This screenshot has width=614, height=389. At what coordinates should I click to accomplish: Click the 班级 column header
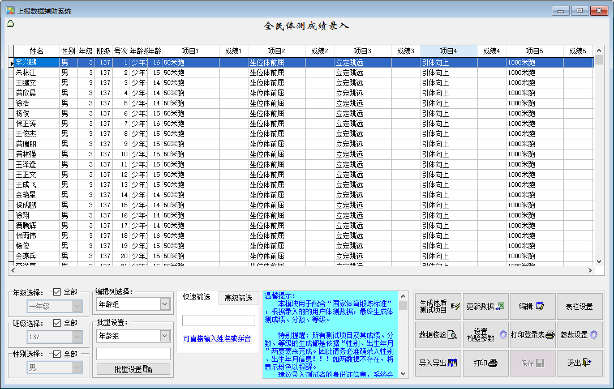(x=104, y=51)
